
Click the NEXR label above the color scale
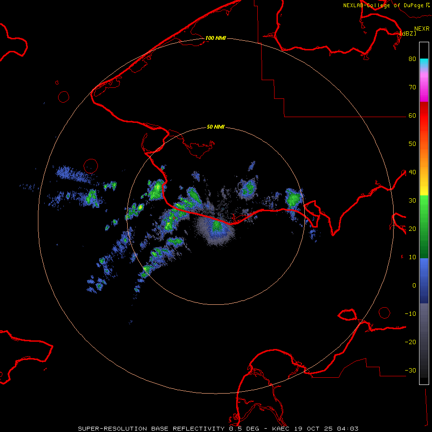(422, 29)
